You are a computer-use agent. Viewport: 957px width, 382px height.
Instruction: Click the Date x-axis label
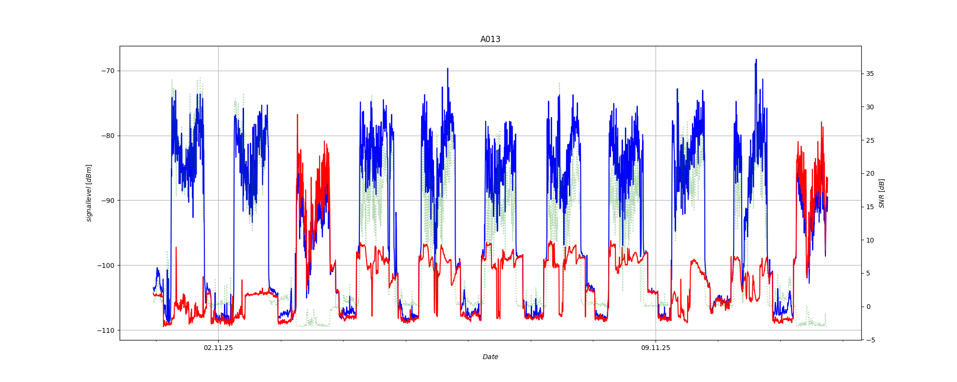click(490, 357)
